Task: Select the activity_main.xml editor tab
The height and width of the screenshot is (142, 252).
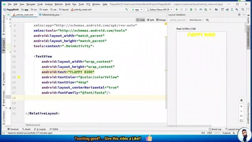Action: click(x=24, y=15)
